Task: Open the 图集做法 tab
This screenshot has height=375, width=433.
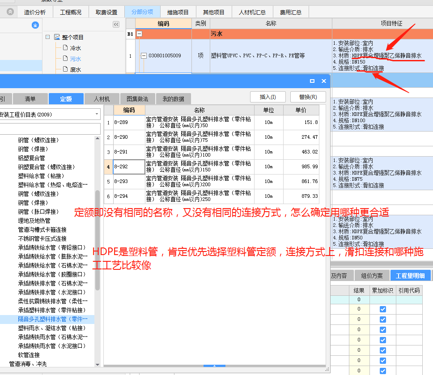Action: (137, 99)
